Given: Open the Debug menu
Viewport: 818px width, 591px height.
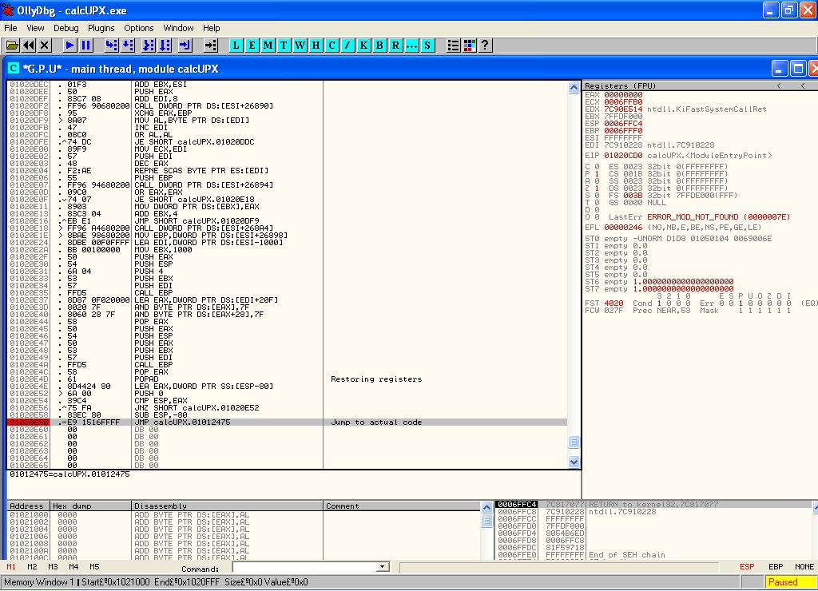Looking at the screenshot, I should pos(66,28).
